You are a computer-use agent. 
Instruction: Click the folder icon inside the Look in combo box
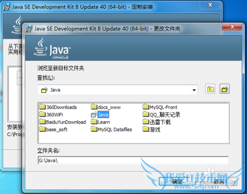coord(44,90)
